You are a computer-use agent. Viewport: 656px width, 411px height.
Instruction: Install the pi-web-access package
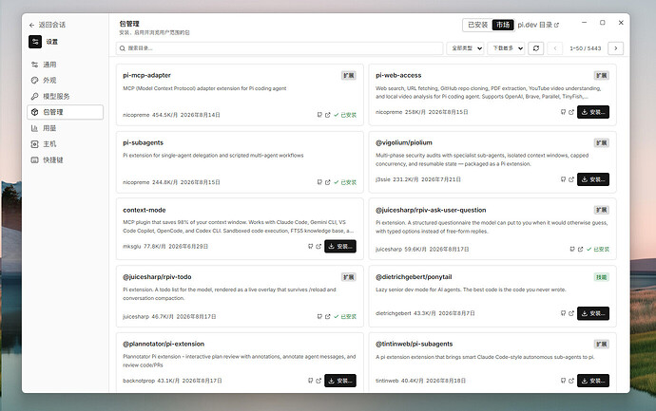click(593, 112)
